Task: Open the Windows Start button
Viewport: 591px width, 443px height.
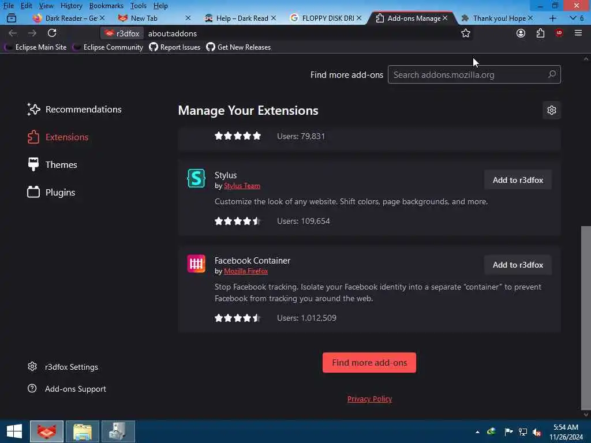Action: [14, 431]
